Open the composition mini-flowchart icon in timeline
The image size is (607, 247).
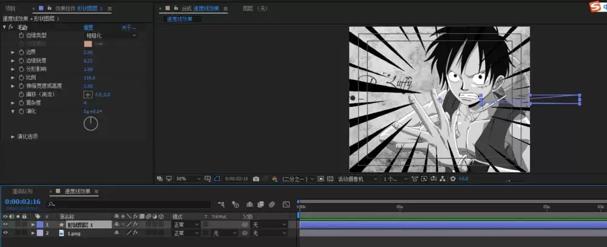click(221, 204)
